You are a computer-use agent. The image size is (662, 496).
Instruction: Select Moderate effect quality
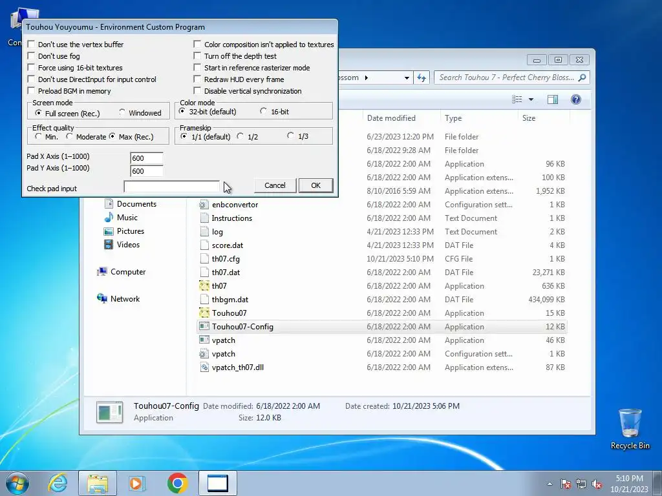[70, 136]
